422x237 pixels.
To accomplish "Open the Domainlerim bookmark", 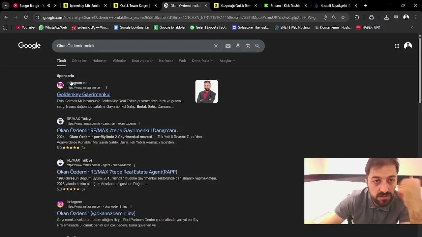I will [333, 27].
